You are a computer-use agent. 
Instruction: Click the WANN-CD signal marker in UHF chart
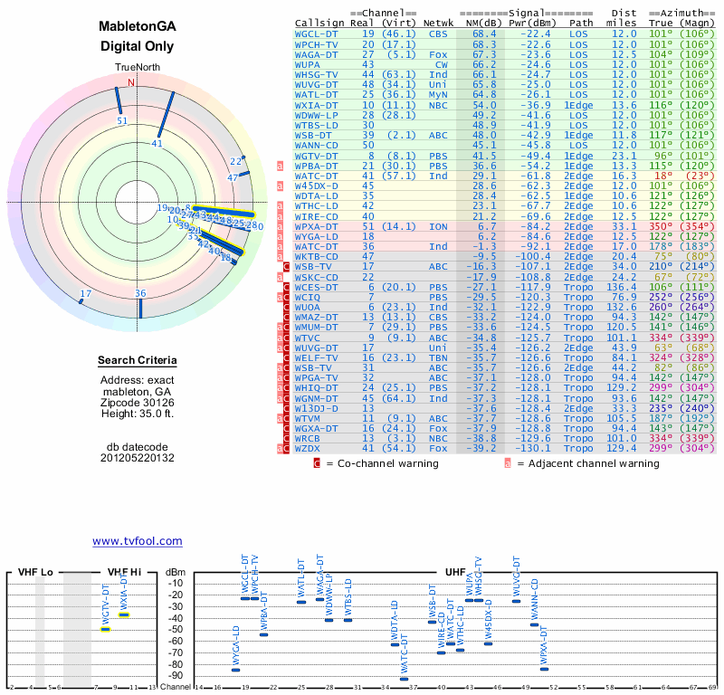click(x=534, y=624)
